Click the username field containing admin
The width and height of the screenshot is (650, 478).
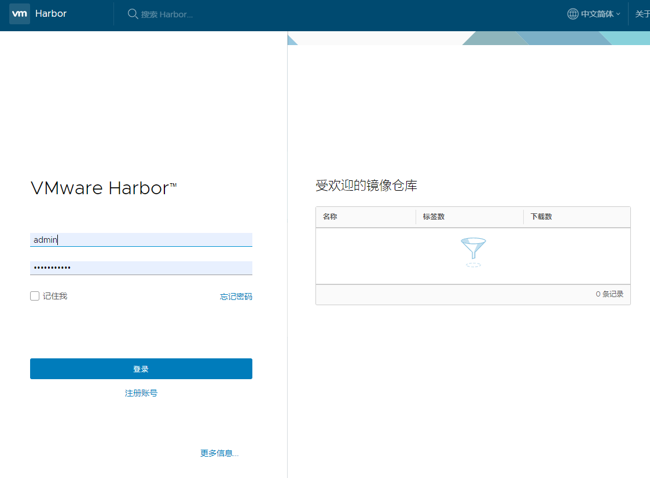[141, 240]
